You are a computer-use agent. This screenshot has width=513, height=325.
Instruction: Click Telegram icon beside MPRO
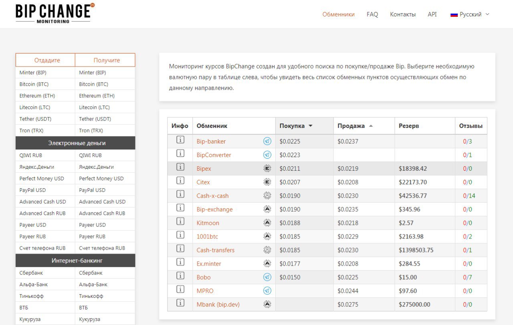point(267,291)
